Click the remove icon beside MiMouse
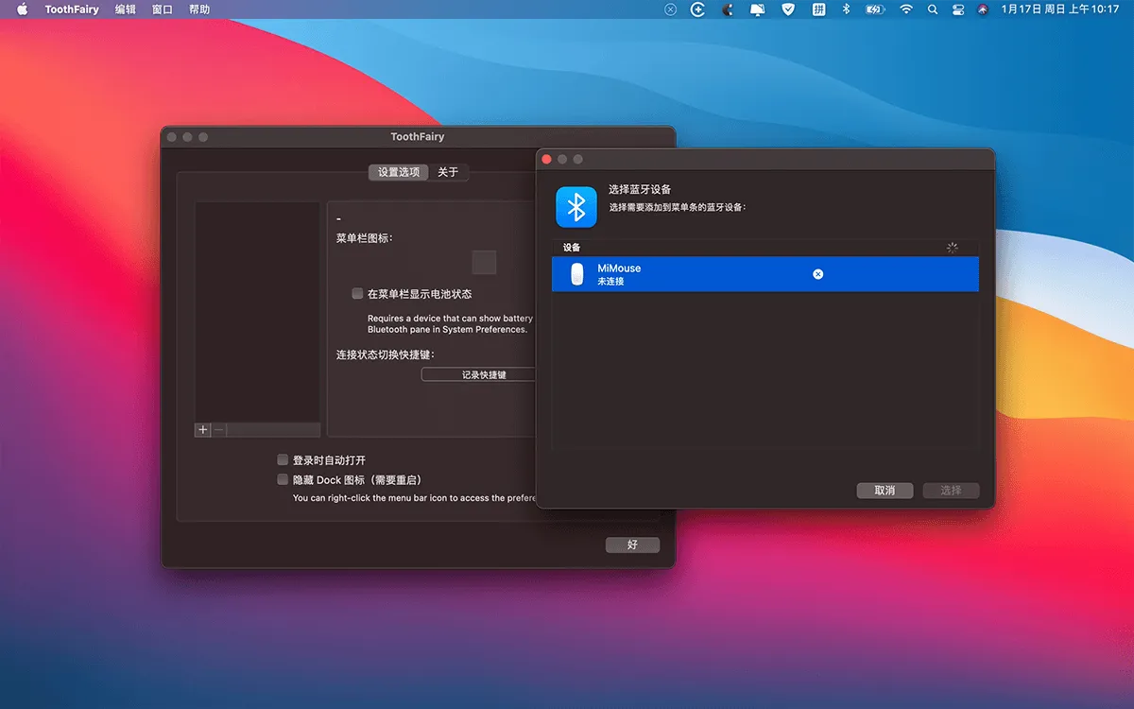Viewport: 1134px width, 709px height. click(818, 274)
